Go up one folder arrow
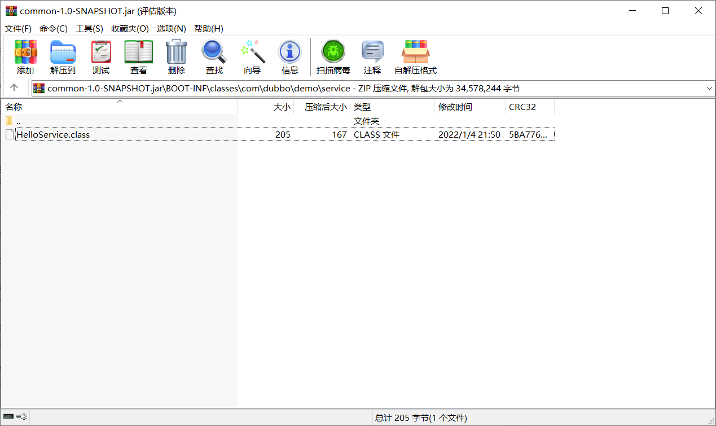 pos(14,87)
